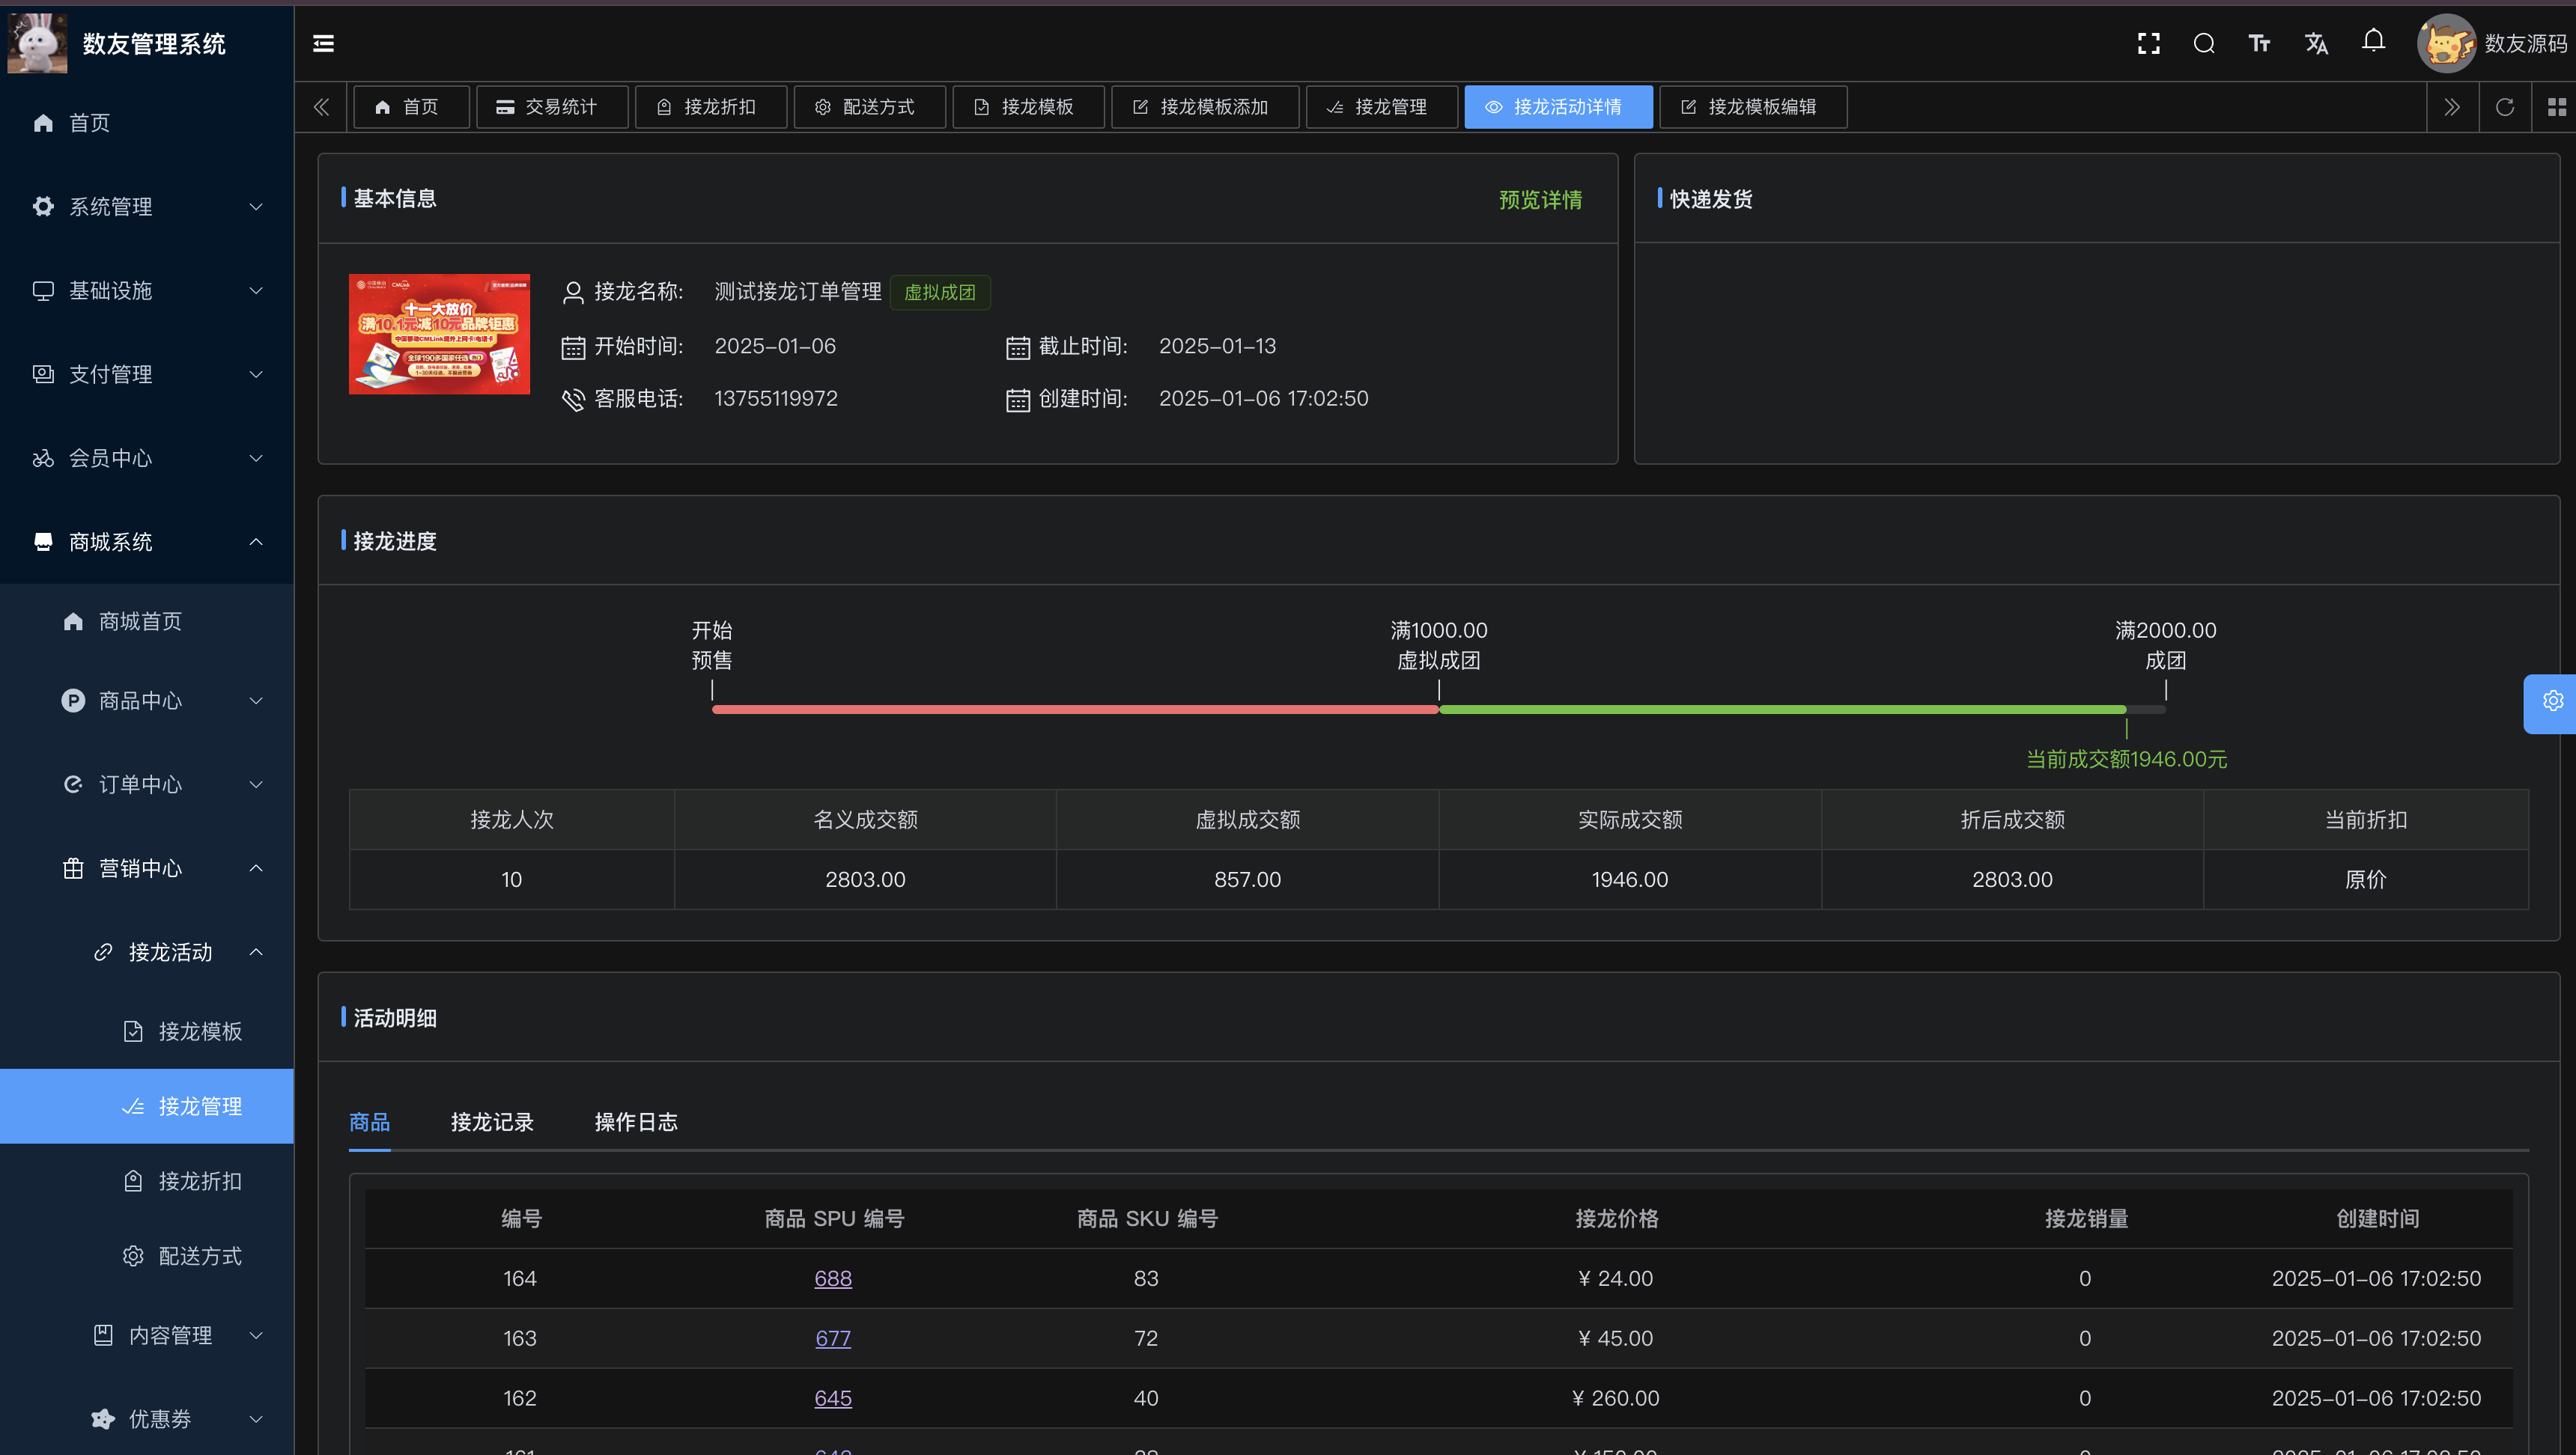
Task: Open SPU link 688
Action: click(x=833, y=1278)
